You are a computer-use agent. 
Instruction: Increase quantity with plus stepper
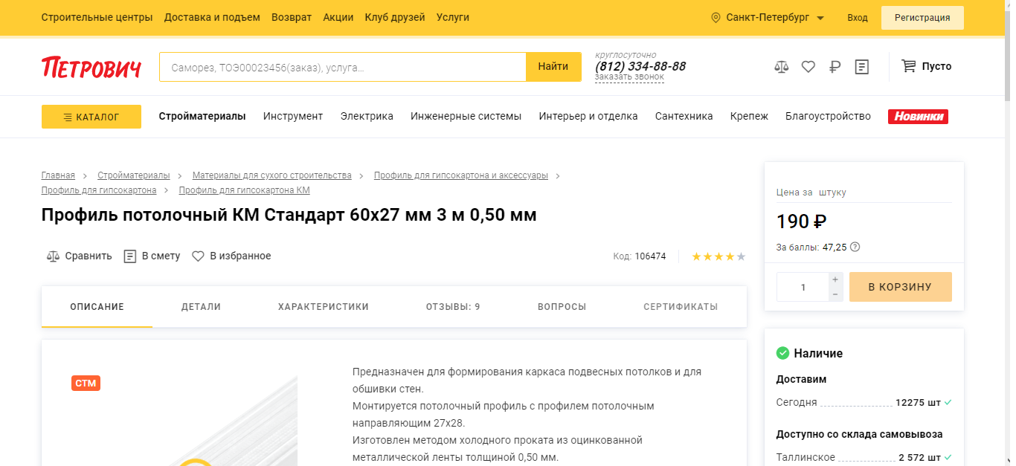pyautogui.click(x=835, y=279)
